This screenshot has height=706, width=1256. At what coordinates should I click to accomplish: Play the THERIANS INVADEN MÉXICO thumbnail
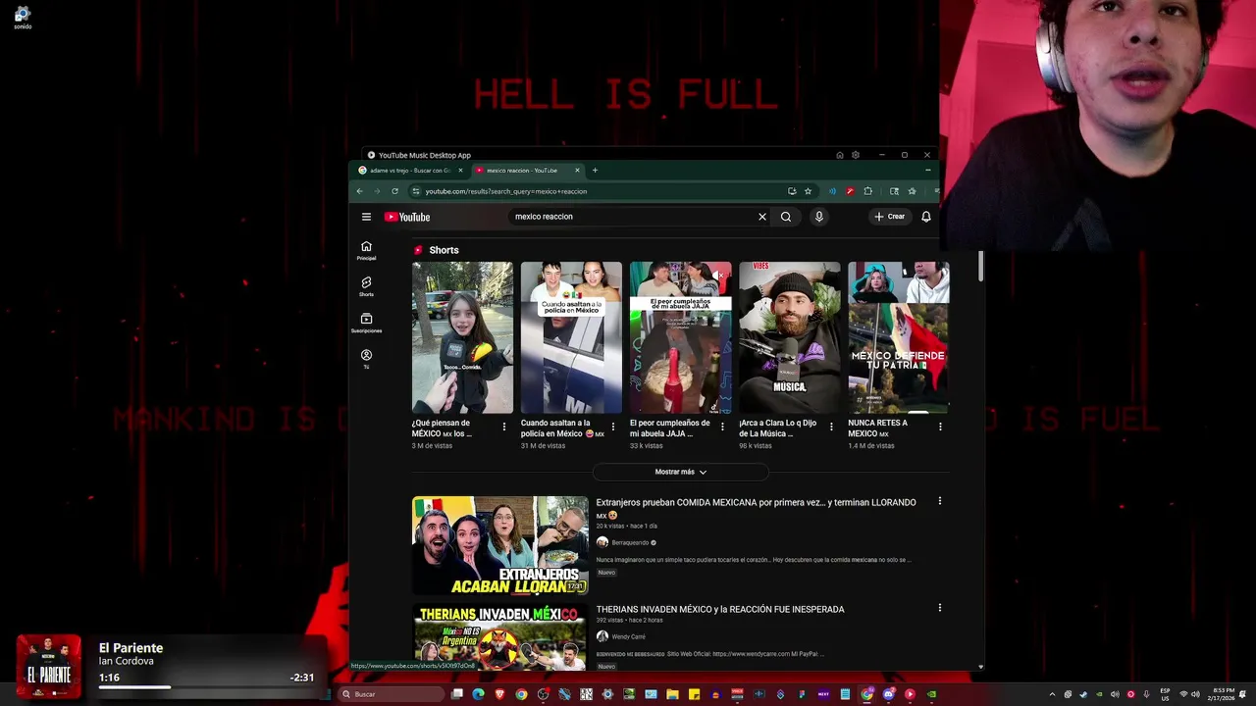click(499, 637)
